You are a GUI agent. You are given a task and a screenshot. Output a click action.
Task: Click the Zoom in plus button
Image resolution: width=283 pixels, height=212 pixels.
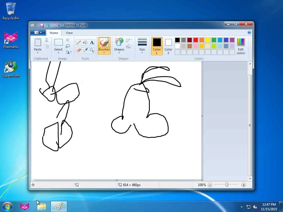point(244,185)
